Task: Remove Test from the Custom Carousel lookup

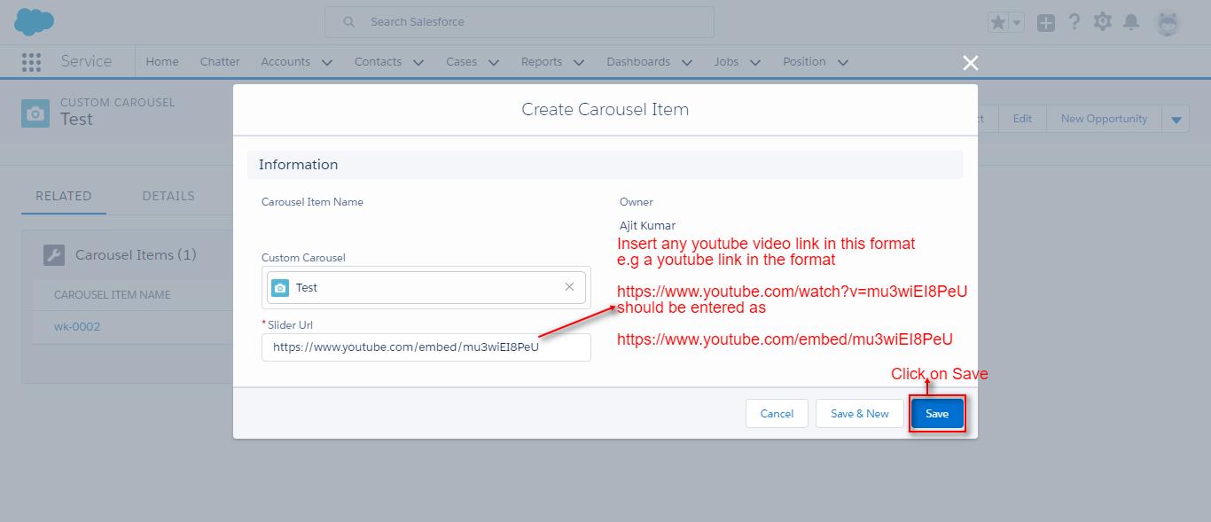Action: pyautogui.click(x=570, y=286)
